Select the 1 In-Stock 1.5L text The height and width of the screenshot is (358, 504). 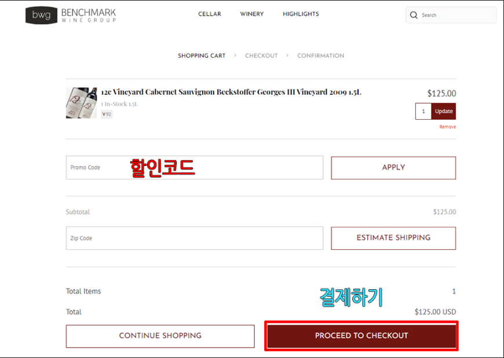tap(119, 104)
